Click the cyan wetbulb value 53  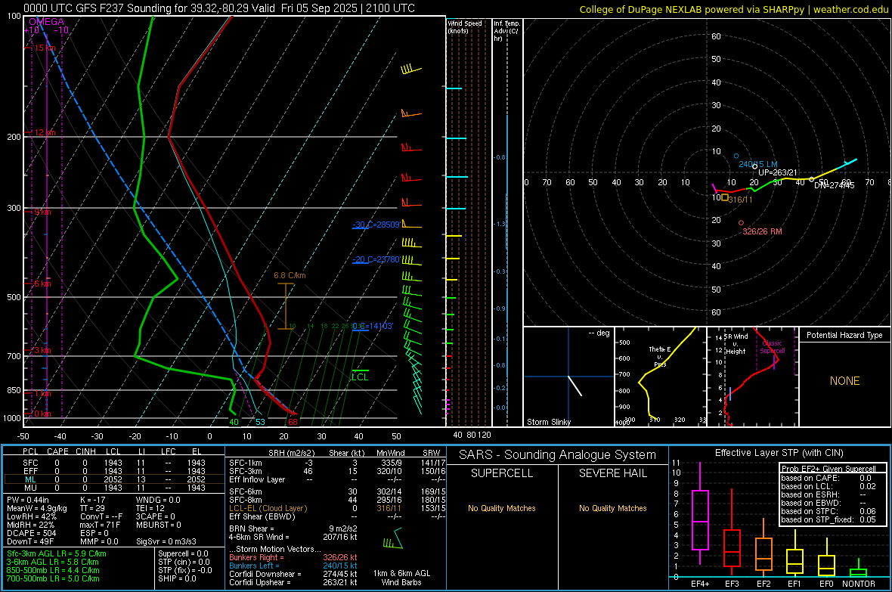(x=260, y=422)
